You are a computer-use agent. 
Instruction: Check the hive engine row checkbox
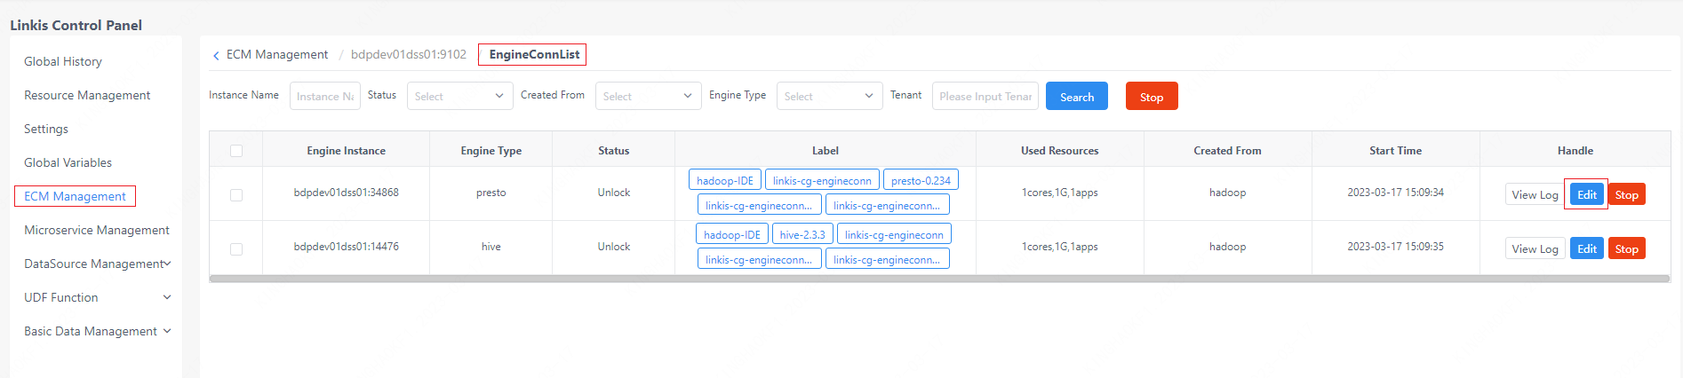pos(236,248)
